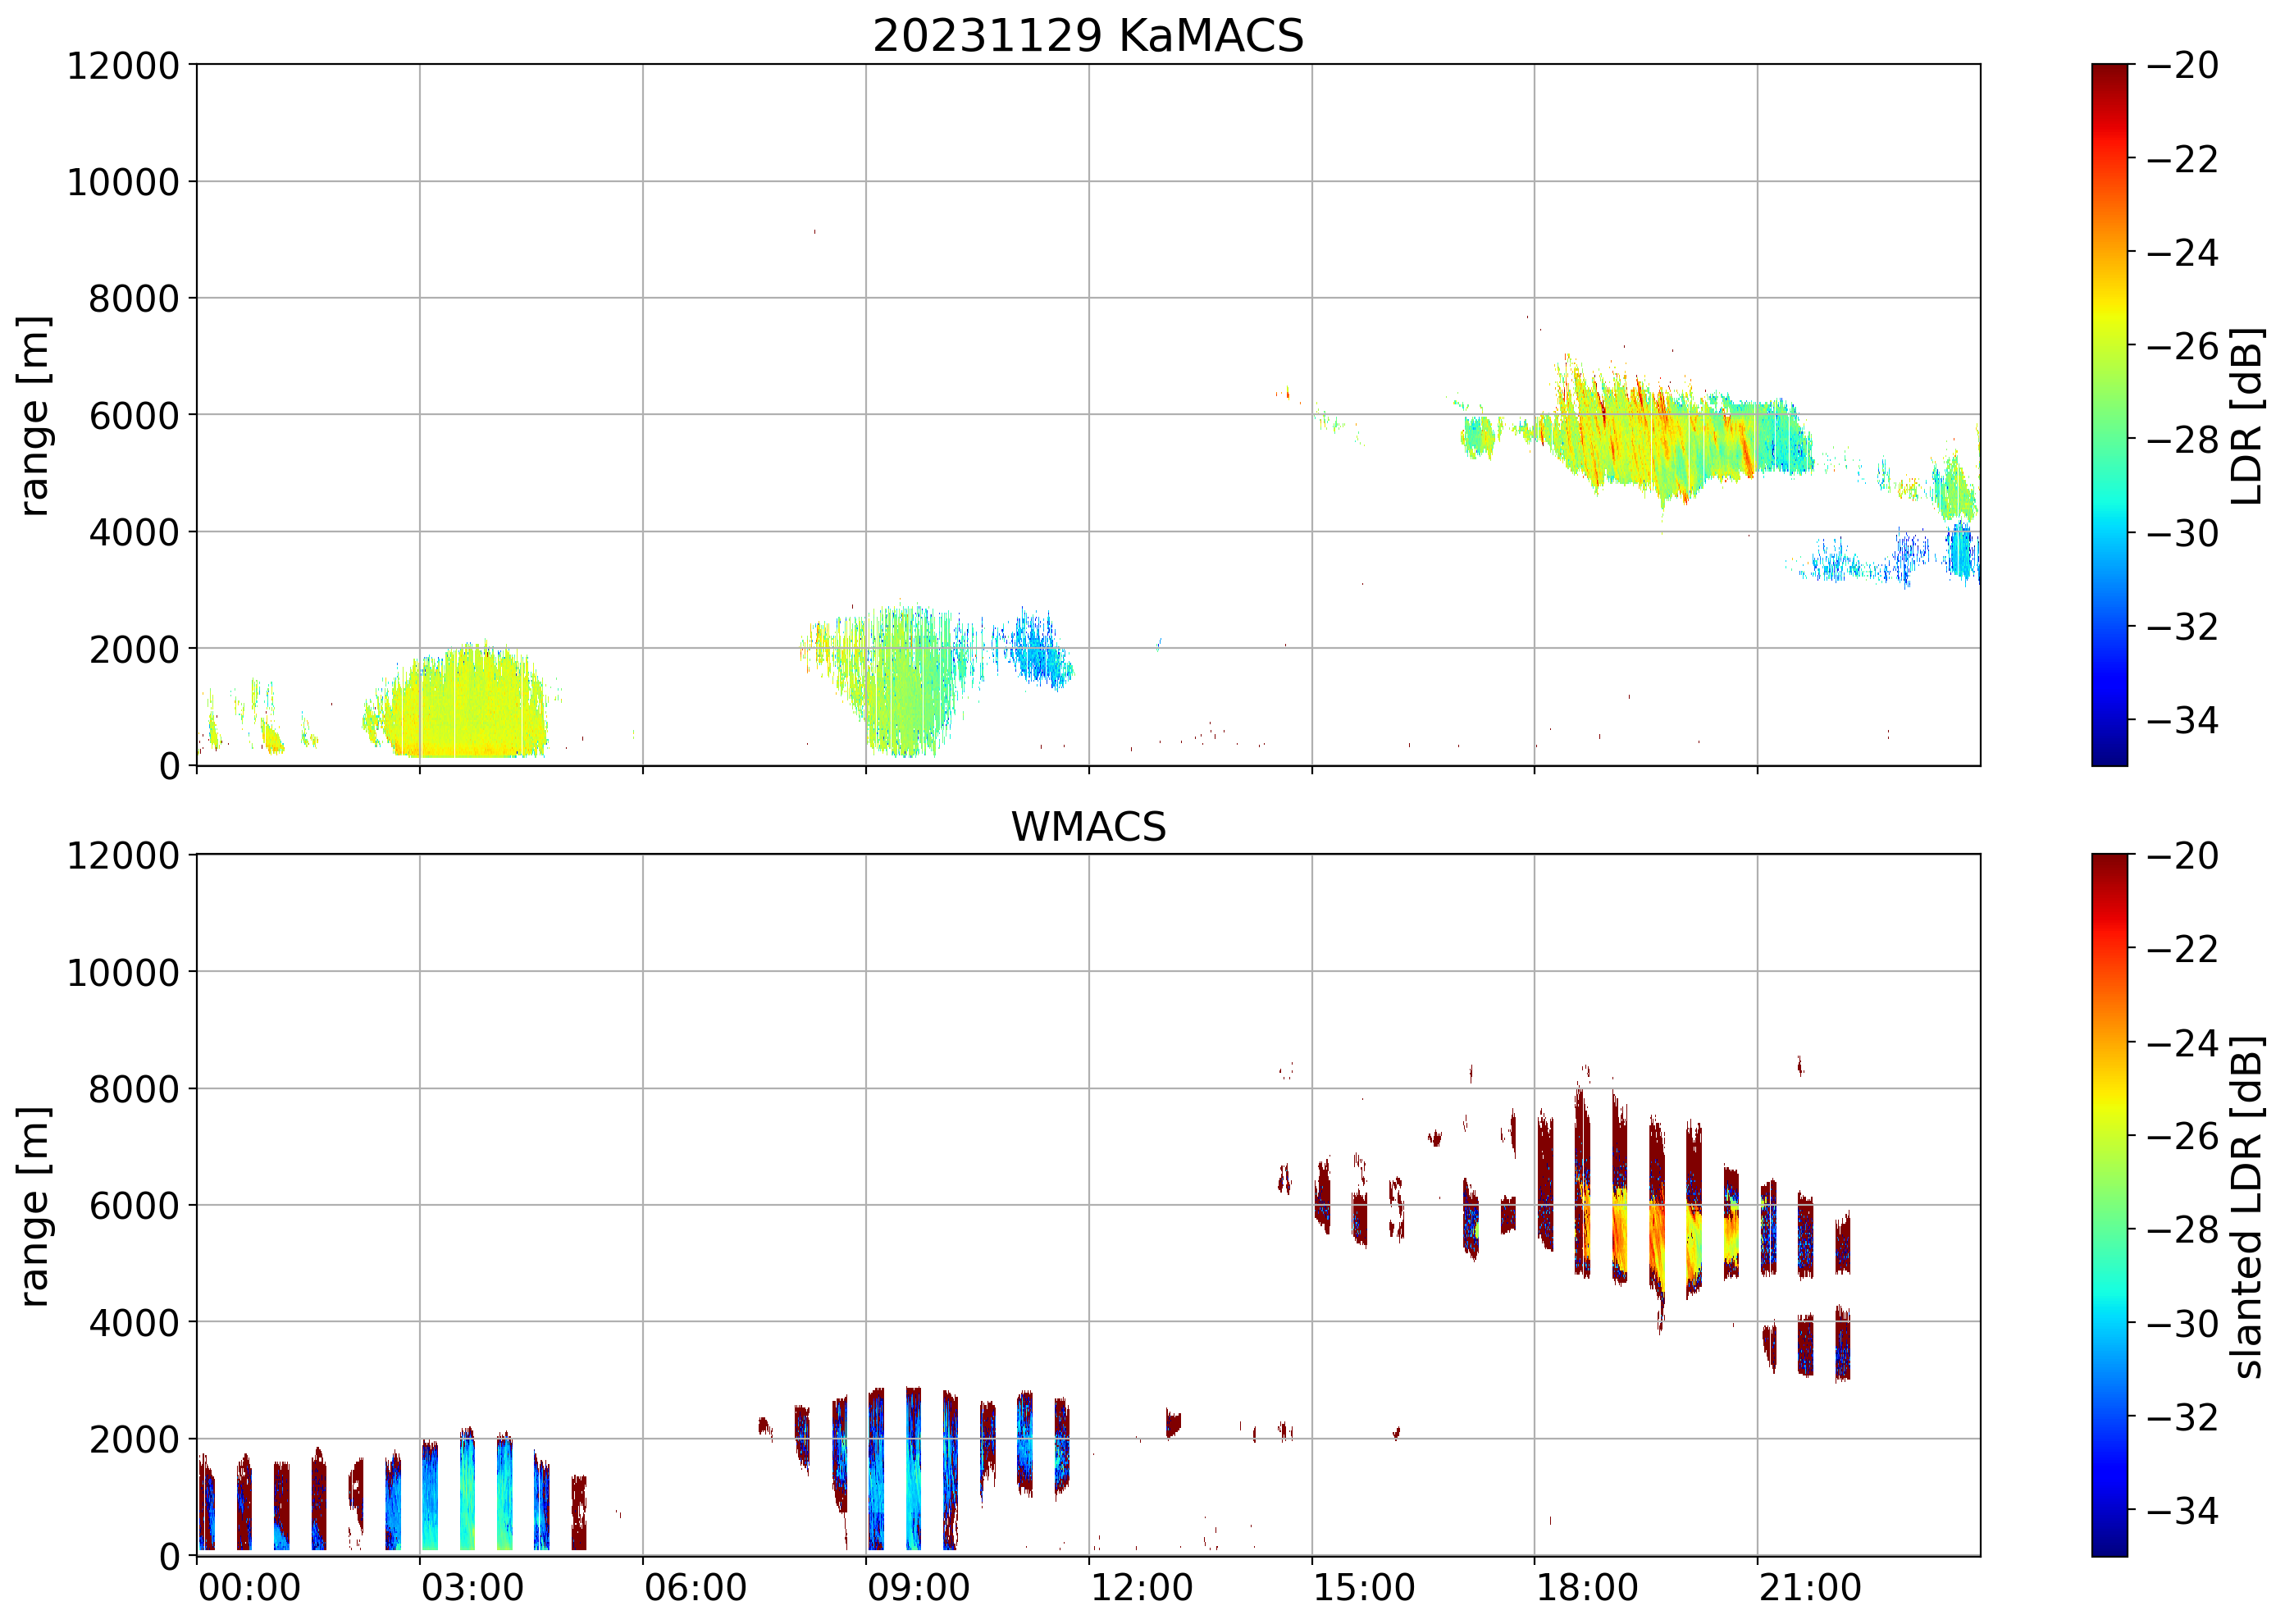Click the 03:00 x-axis tick label
Screen dimensions: 2285x1624
coord(472,1587)
